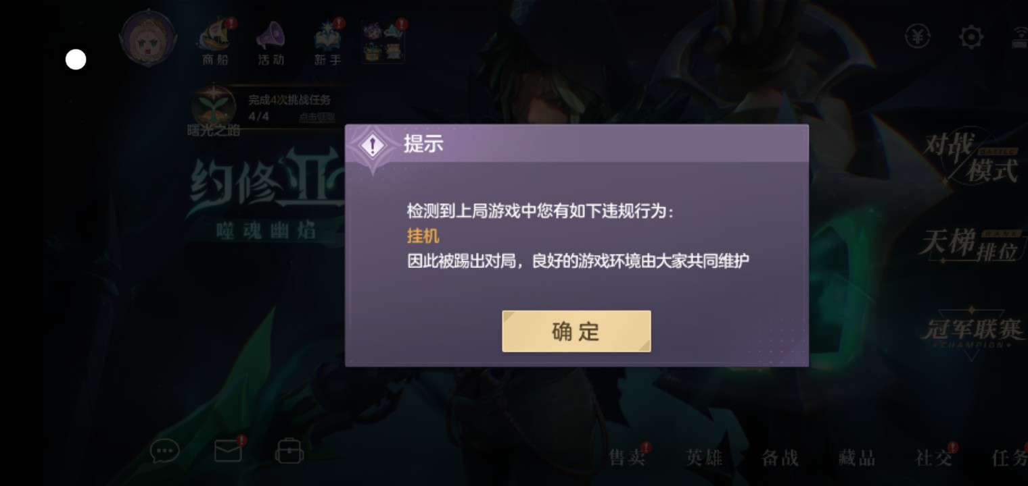Open the 商船 shop ship icon
The height and width of the screenshot is (486, 1028).
click(x=216, y=42)
